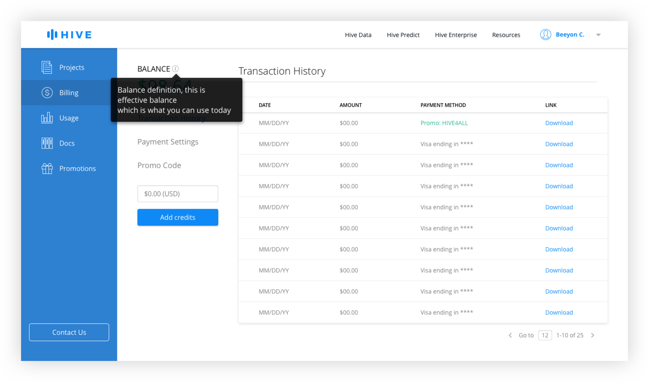Click the Contact Us button
The image size is (649, 382).
(x=69, y=332)
